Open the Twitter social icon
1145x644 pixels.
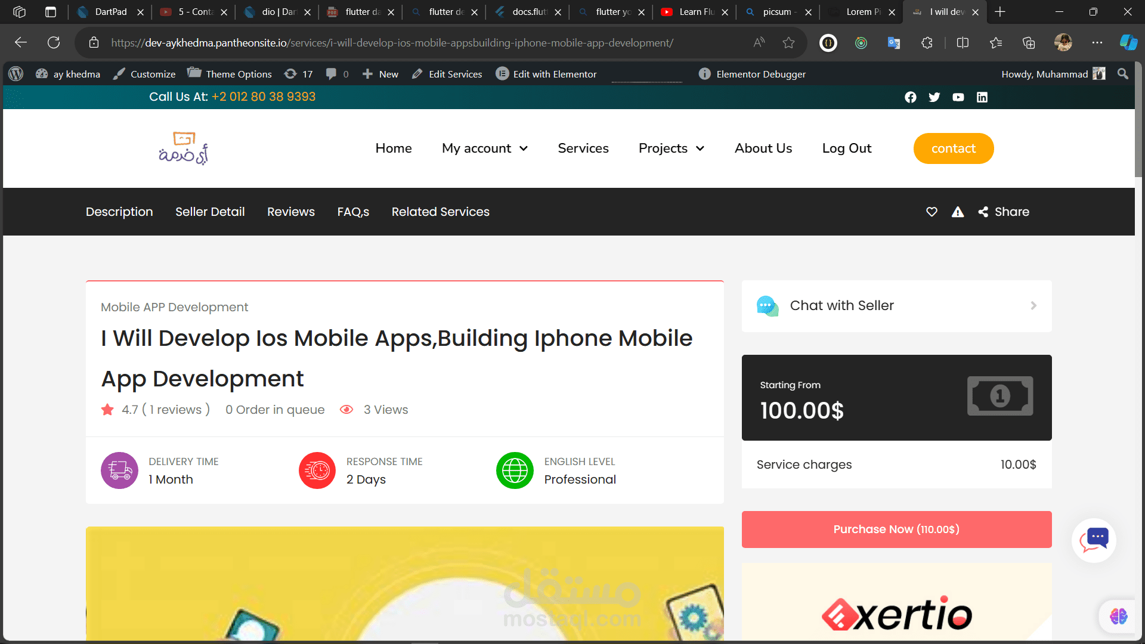point(934,97)
